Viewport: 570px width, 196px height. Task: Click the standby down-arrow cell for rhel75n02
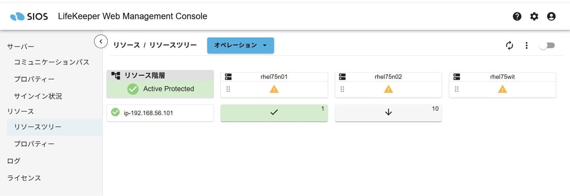click(388, 113)
